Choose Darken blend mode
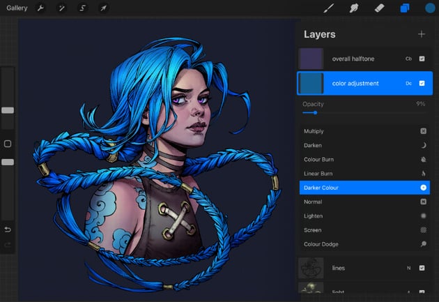Screen dimensions: 439x302 coord(364,145)
